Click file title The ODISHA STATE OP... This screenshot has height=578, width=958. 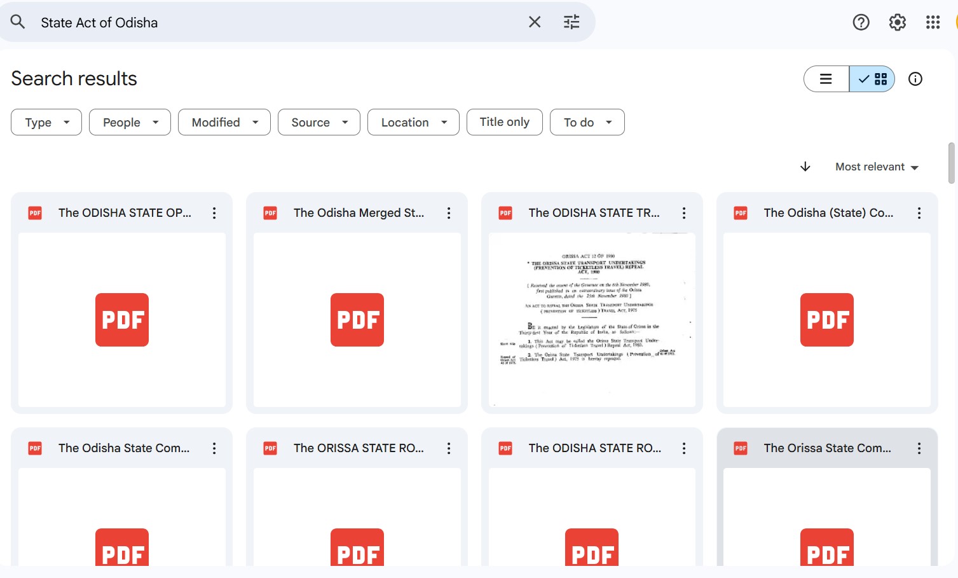[x=125, y=213]
